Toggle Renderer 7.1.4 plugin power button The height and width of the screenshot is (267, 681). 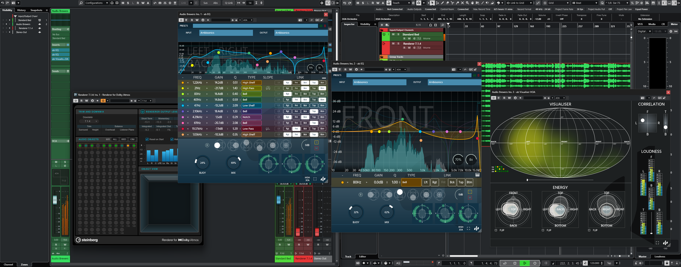click(76, 101)
